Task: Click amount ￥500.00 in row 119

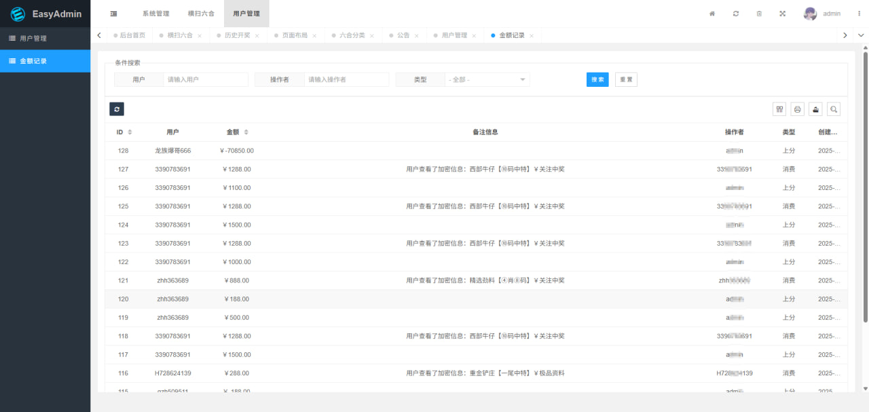Action: 236,318
